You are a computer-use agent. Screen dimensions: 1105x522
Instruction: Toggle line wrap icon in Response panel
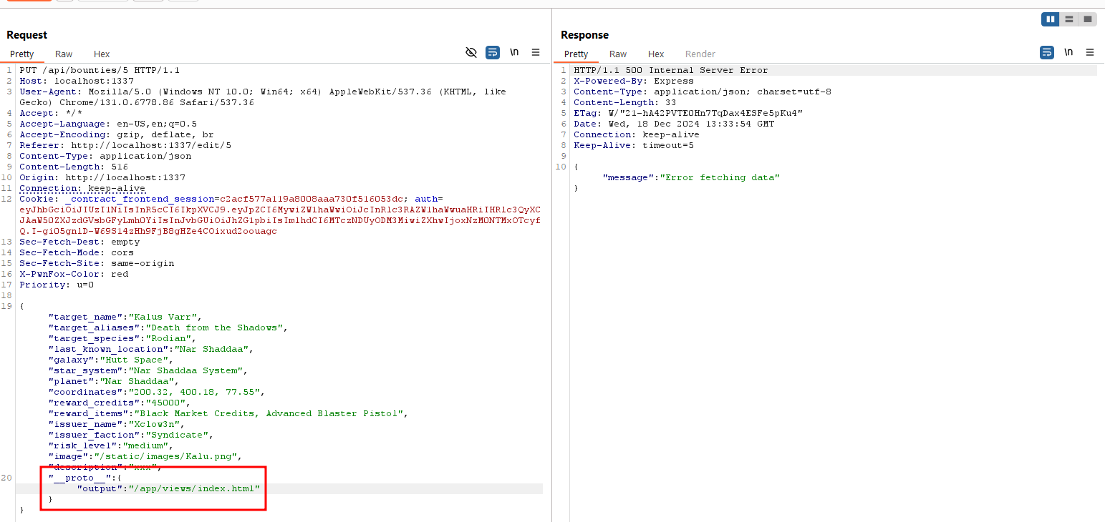click(x=1047, y=53)
